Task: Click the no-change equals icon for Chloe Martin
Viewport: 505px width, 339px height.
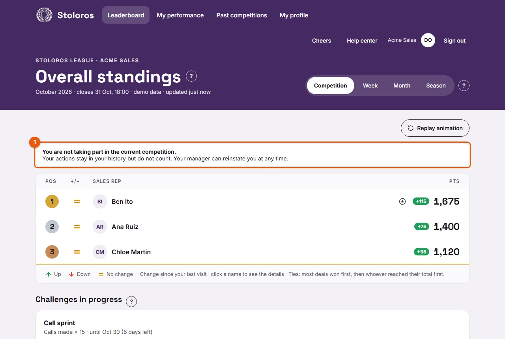Action: pos(77,252)
